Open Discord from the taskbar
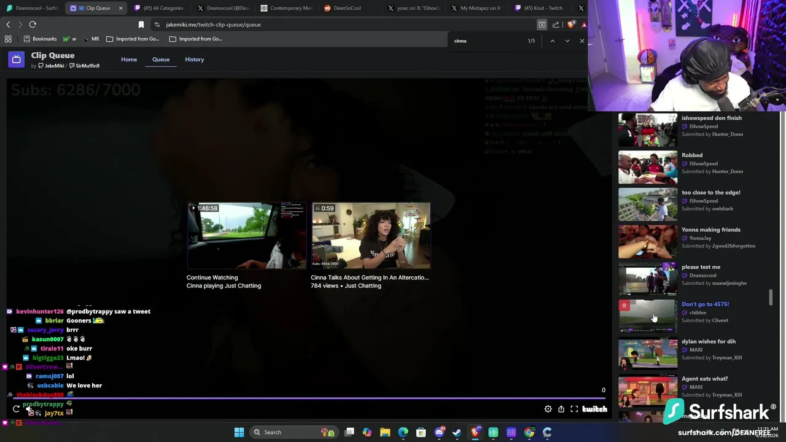The width and height of the screenshot is (786, 442). pos(439,432)
